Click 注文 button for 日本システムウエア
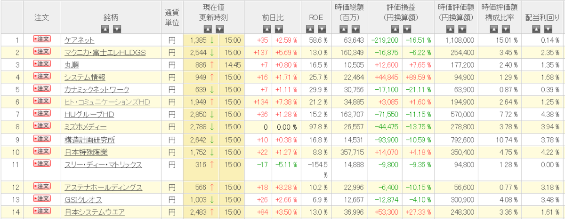565x219 pixels. 41,211
